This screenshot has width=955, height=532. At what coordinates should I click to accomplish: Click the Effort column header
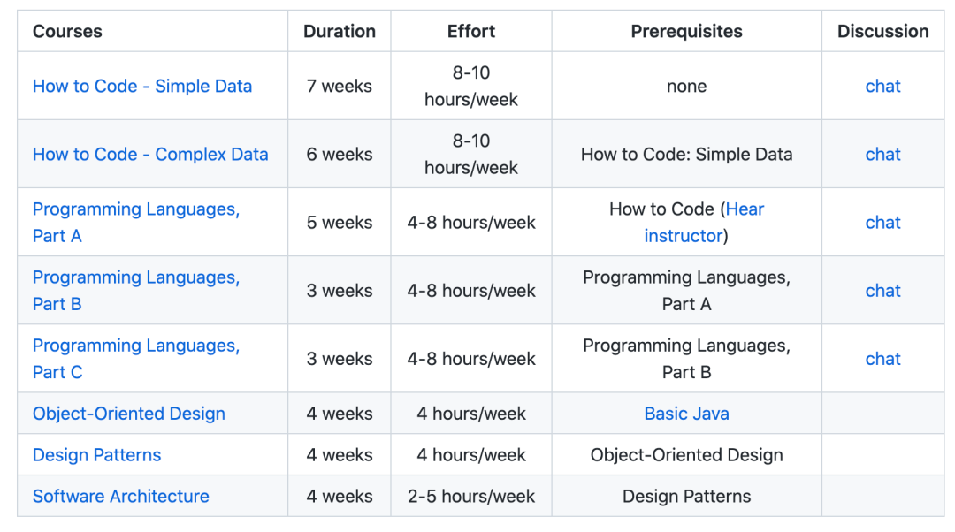point(470,31)
